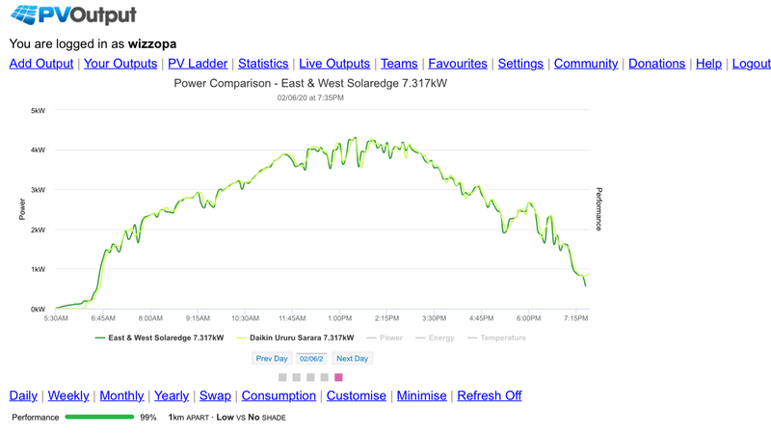Open the PV Ladder page
This screenshot has height=434, width=771.
click(x=198, y=64)
